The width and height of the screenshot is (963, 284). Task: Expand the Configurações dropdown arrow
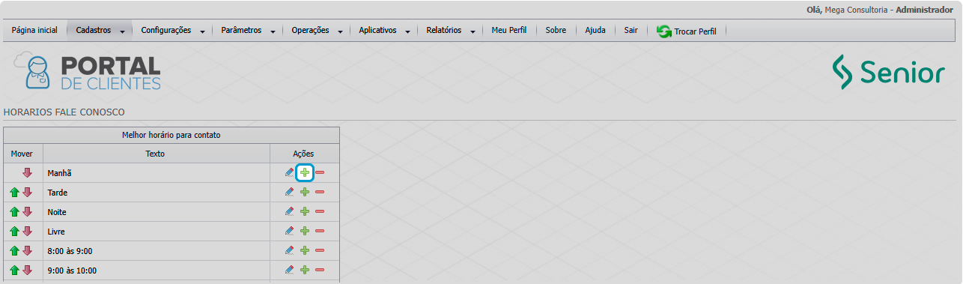[202, 31]
